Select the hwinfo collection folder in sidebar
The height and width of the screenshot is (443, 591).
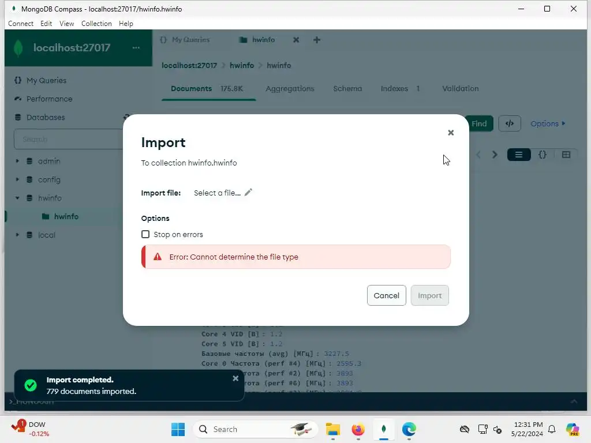click(x=45, y=216)
